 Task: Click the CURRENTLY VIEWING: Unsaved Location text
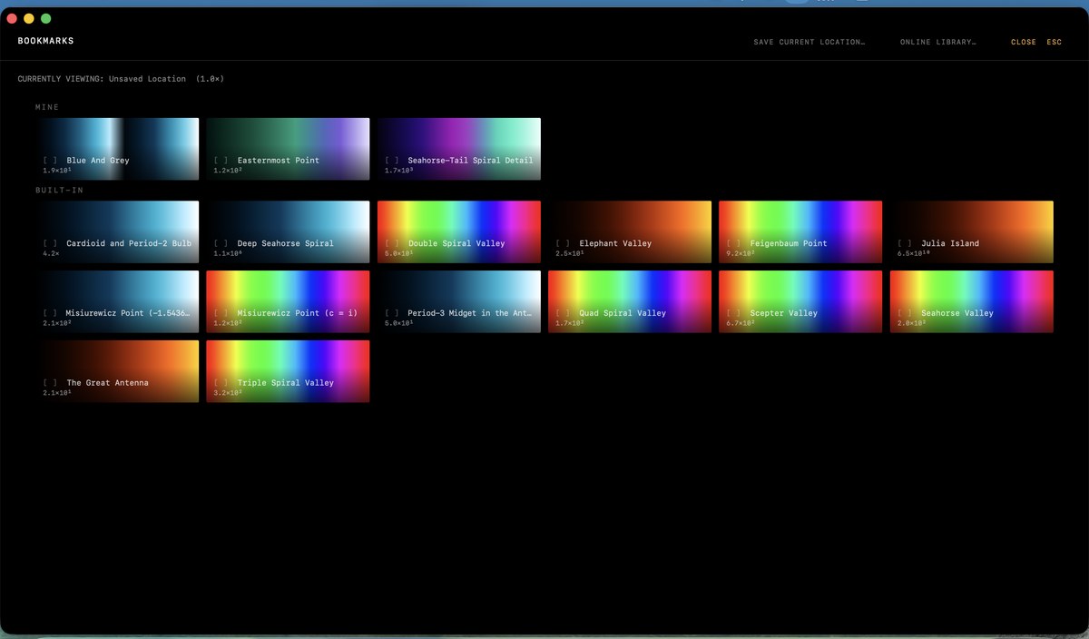(x=102, y=79)
